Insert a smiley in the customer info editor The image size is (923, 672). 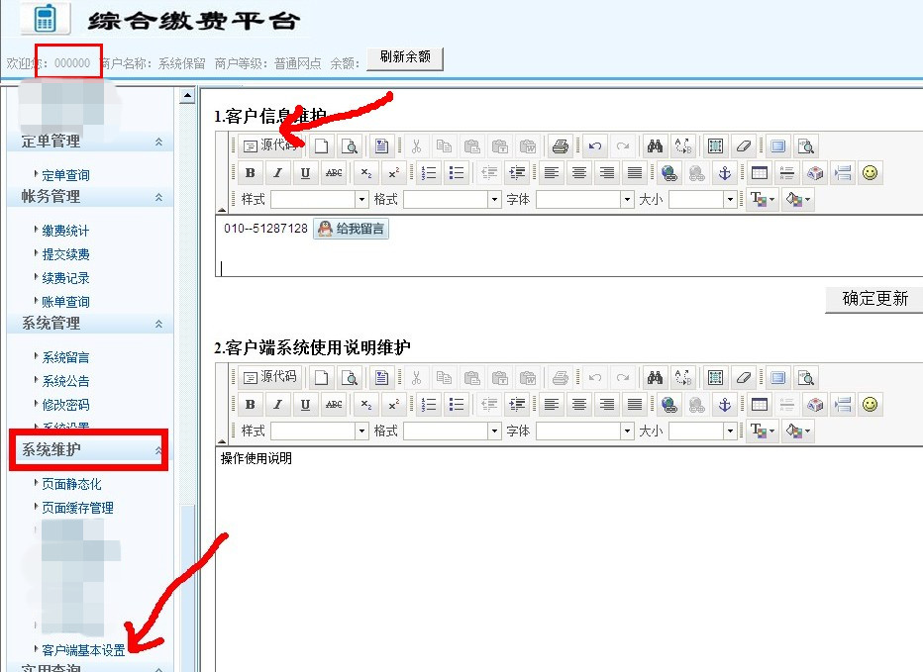pos(870,173)
